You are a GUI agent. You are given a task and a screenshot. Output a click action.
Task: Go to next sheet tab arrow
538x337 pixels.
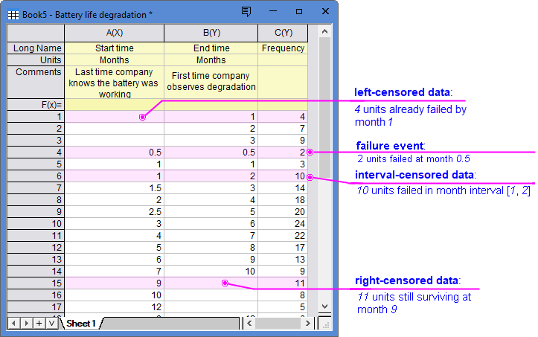pyautogui.click(x=27, y=324)
